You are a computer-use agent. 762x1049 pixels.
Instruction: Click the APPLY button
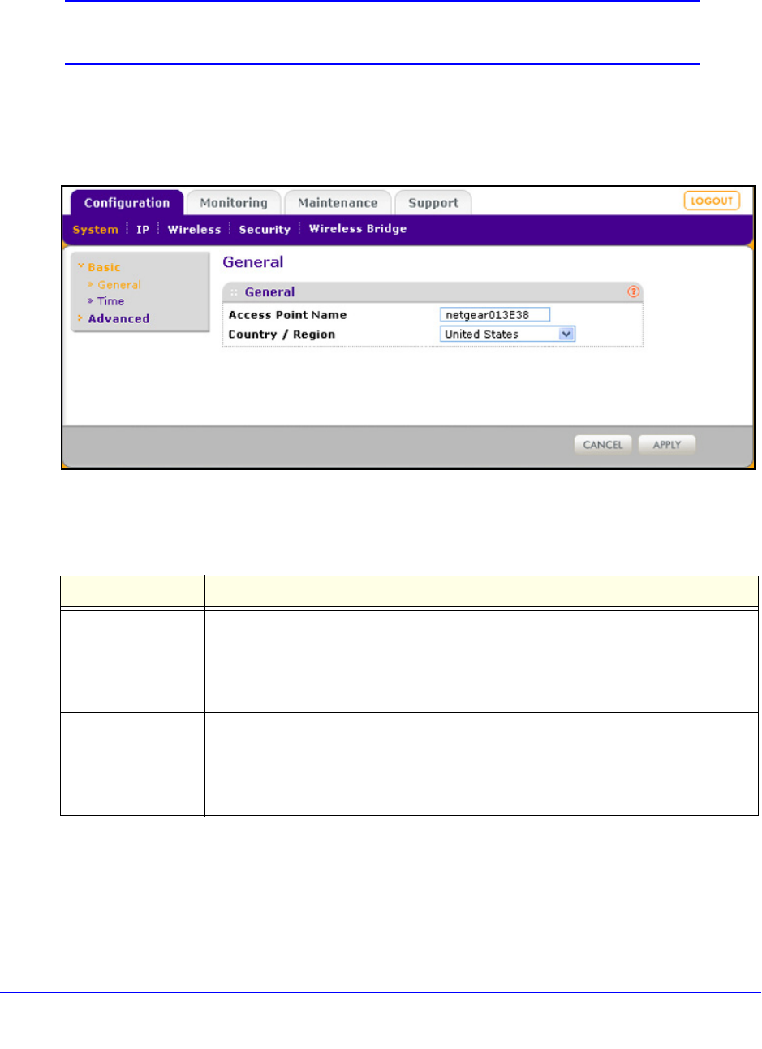(667, 445)
